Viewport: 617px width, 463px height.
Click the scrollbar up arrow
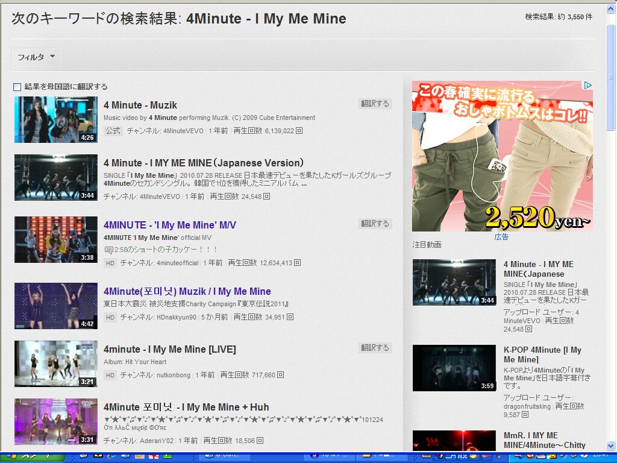pos(611,8)
